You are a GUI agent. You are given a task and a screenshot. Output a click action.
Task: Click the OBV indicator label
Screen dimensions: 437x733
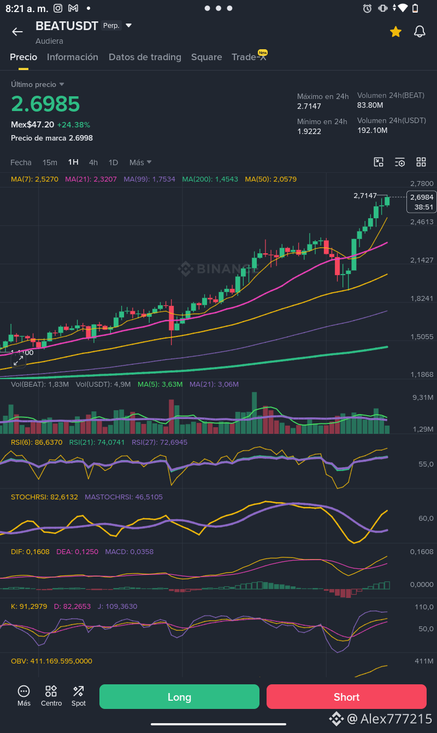pyautogui.click(x=51, y=661)
